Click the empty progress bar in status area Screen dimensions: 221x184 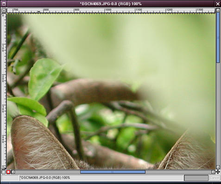(x=196, y=178)
